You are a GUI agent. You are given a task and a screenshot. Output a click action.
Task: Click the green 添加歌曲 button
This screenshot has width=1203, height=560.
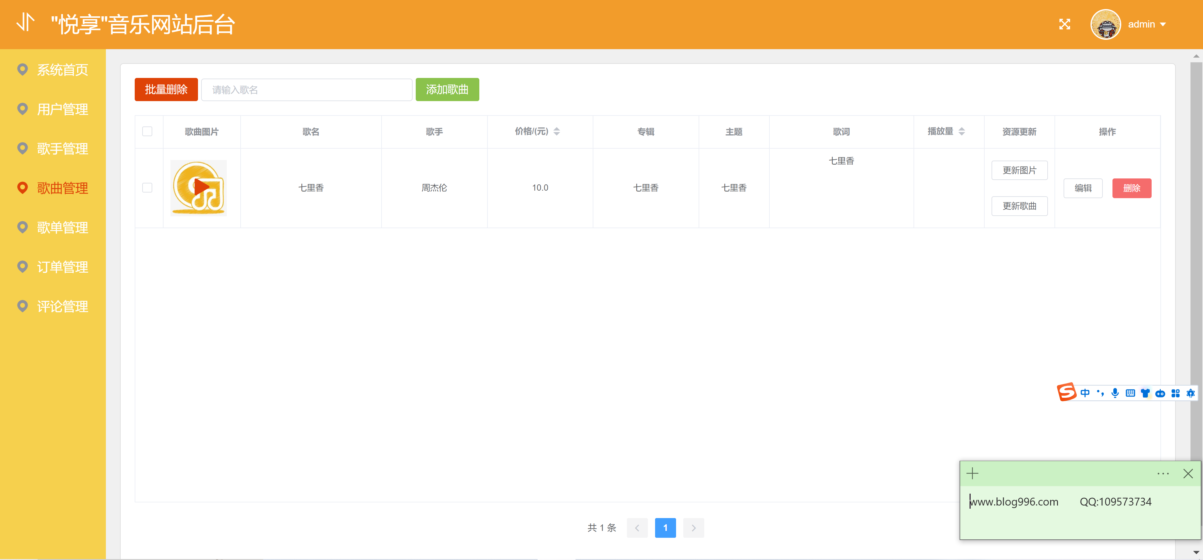coord(447,90)
